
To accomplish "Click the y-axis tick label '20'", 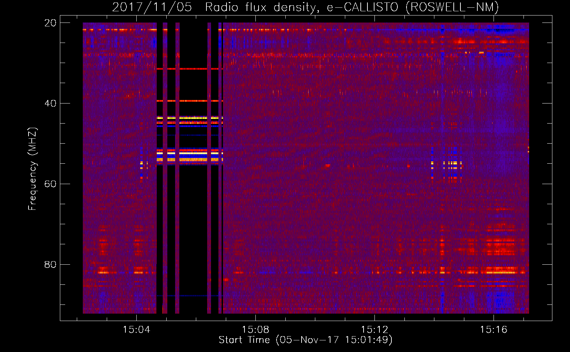I will tap(50, 23).
